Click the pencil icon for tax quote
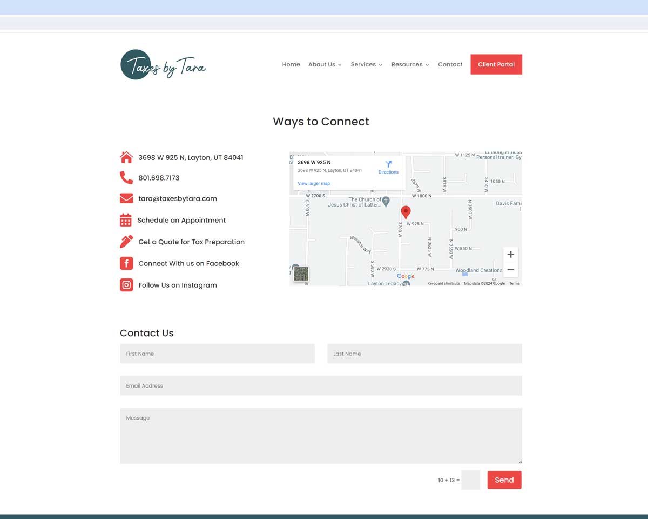 point(126,242)
